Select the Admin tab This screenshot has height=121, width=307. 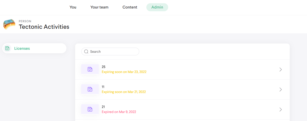[157, 7]
